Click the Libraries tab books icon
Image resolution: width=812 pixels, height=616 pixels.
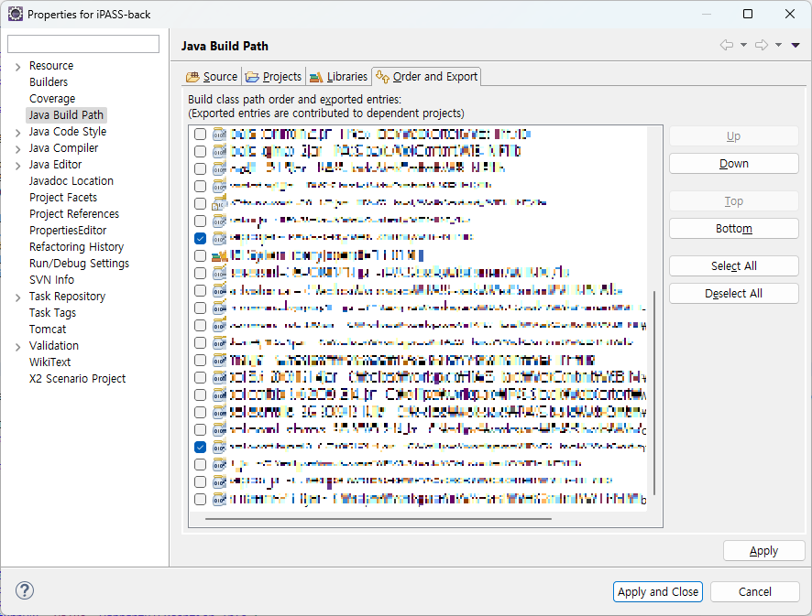[316, 77]
